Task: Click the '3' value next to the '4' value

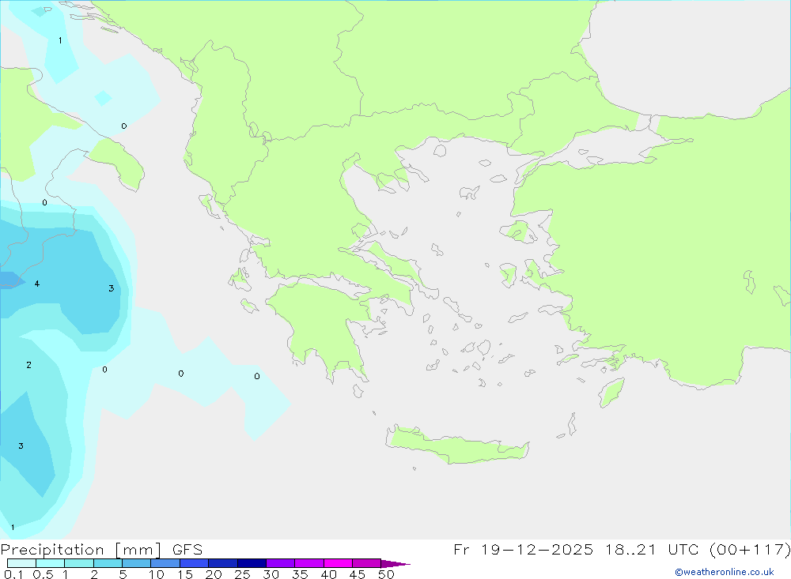Action: coord(111,288)
